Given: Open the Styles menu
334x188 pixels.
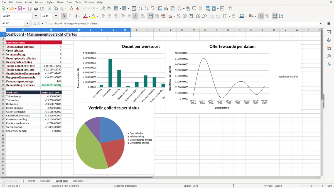Looking at the screenshot, I should [x=50, y=2].
